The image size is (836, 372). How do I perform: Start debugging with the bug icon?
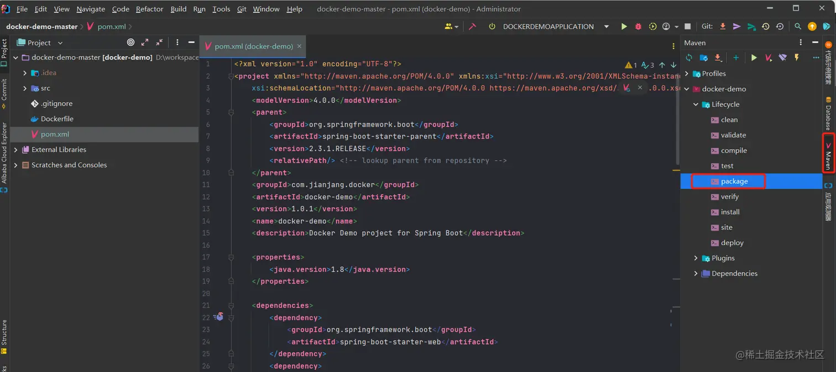[638, 26]
